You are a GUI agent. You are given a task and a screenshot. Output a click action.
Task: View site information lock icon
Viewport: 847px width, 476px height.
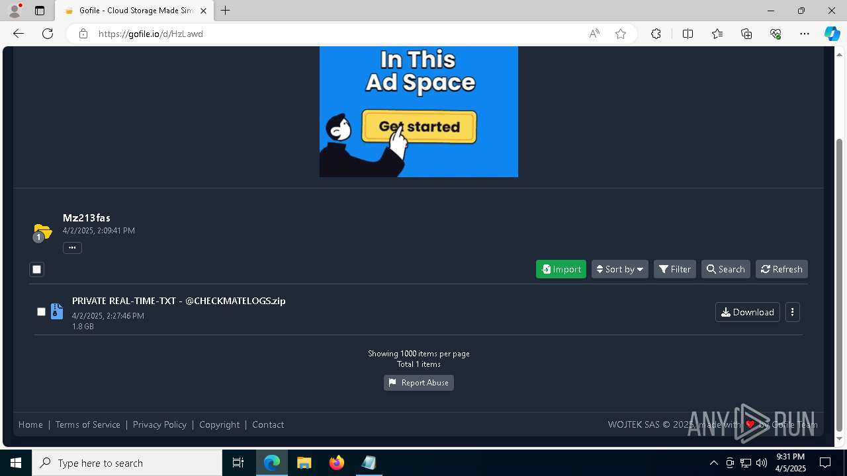tap(83, 34)
